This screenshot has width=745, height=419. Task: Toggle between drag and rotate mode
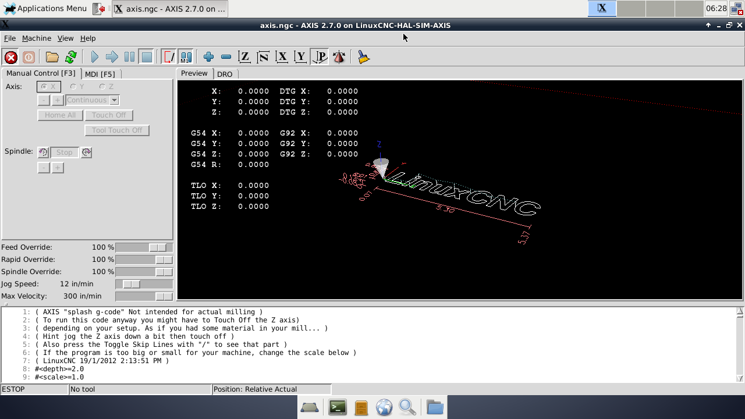339,57
